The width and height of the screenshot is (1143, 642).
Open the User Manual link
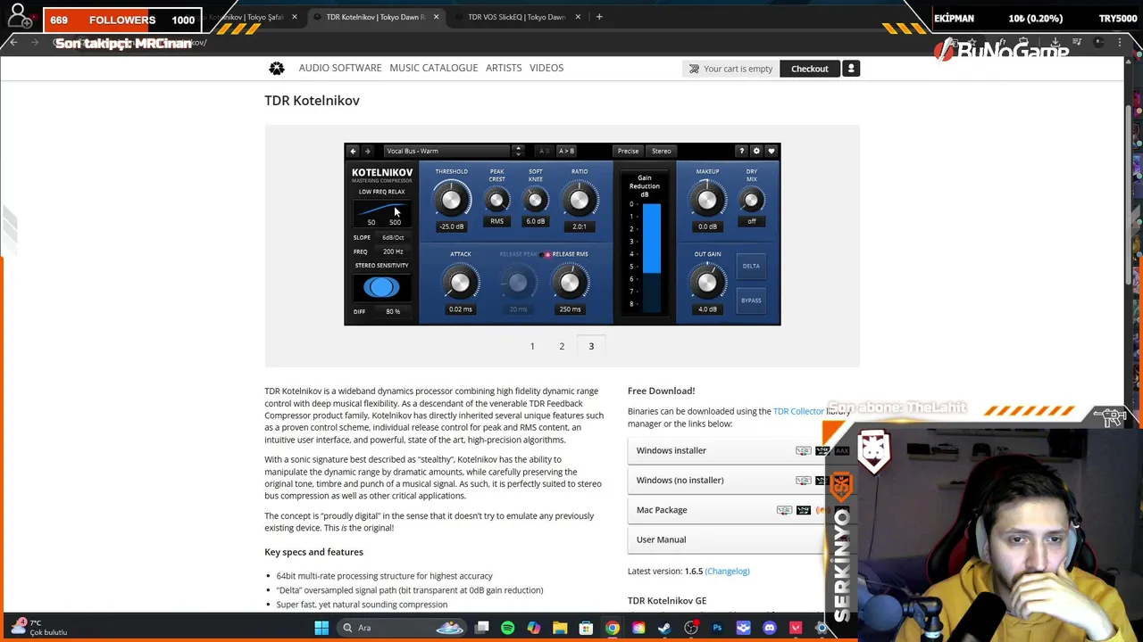pyautogui.click(x=662, y=539)
